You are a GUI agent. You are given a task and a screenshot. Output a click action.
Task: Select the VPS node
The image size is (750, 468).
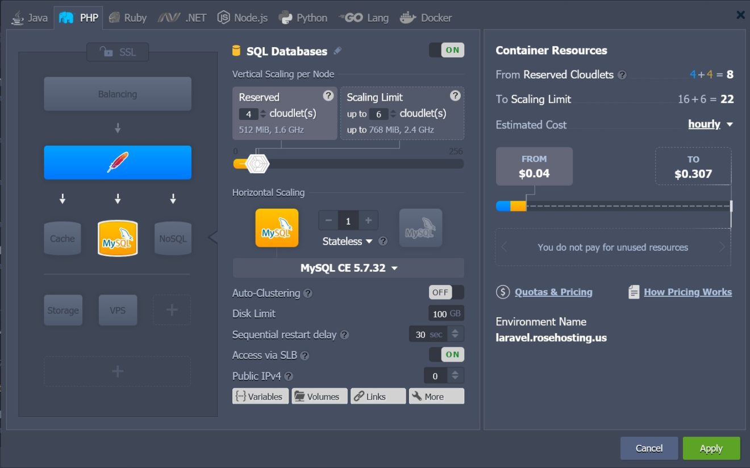point(118,310)
